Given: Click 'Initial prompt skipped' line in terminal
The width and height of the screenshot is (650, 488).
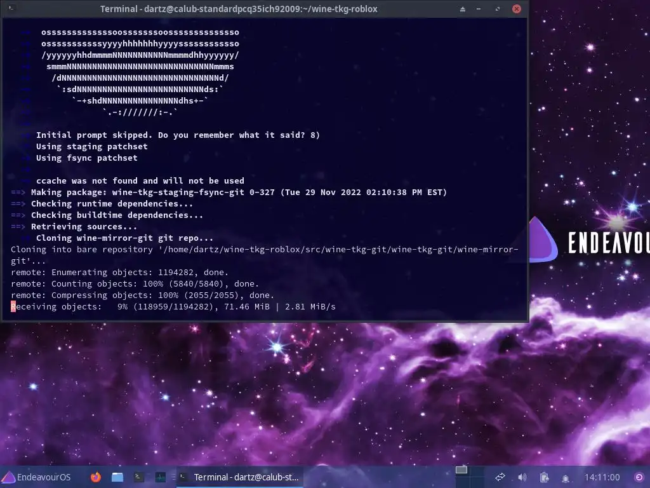Looking at the screenshot, I should point(178,135).
